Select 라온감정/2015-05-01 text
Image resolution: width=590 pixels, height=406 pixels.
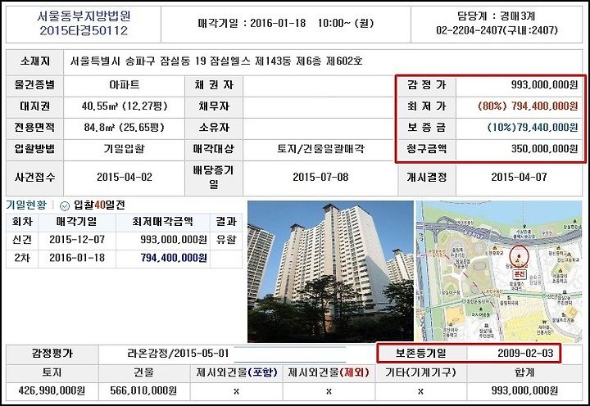178,354
